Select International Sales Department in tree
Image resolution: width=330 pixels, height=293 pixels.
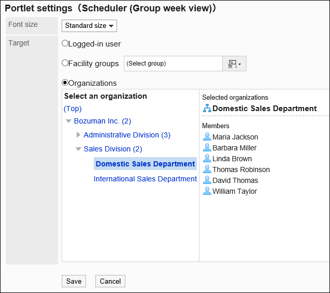(x=145, y=179)
